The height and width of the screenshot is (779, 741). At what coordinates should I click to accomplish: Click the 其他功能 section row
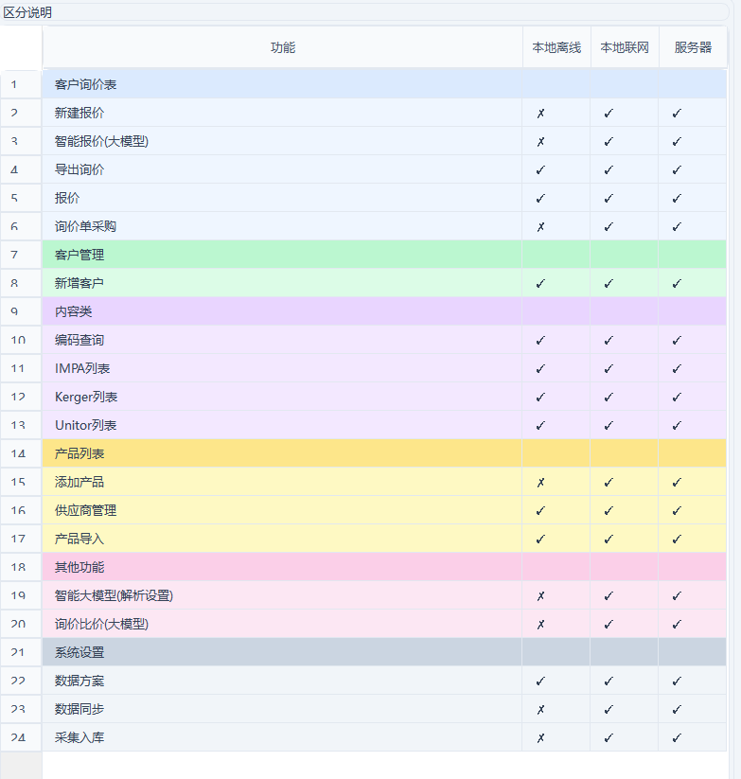(x=384, y=567)
